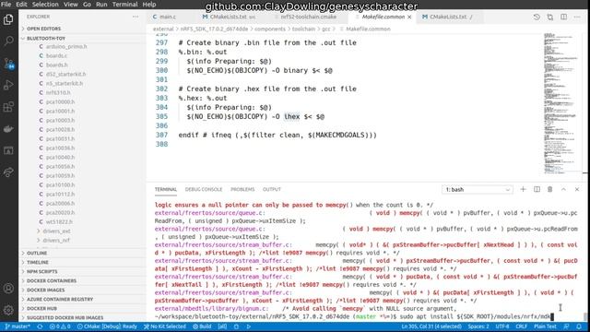Open the Remote Explorer view
Viewport: 590px width, 332px height.
click(x=8, y=150)
